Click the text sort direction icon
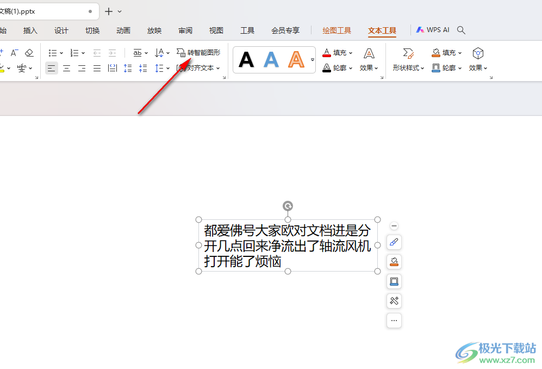The width and height of the screenshot is (542, 369). (x=159, y=53)
